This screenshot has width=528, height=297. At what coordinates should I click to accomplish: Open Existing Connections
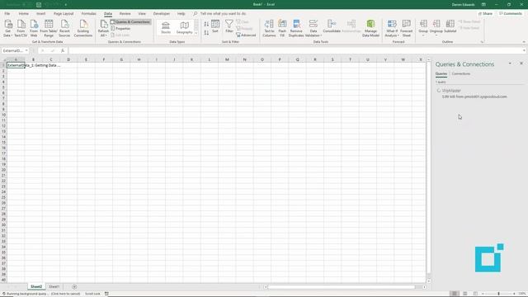click(83, 28)
